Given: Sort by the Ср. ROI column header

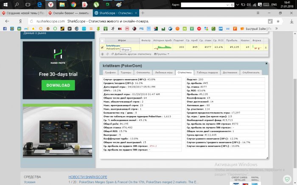Looking at the screenshot, I should pyautogui.click(x=218, y=41).
